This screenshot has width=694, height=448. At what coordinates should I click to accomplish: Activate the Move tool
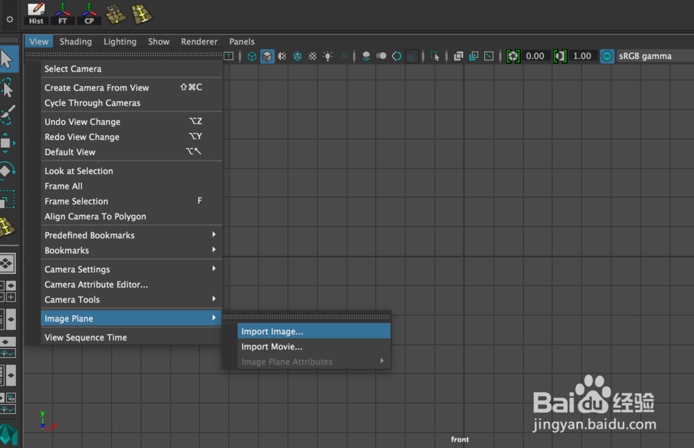[7, 143]
